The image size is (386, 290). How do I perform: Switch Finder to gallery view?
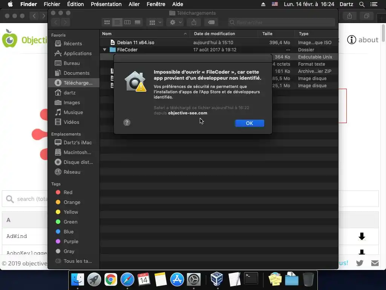[138, 22]
